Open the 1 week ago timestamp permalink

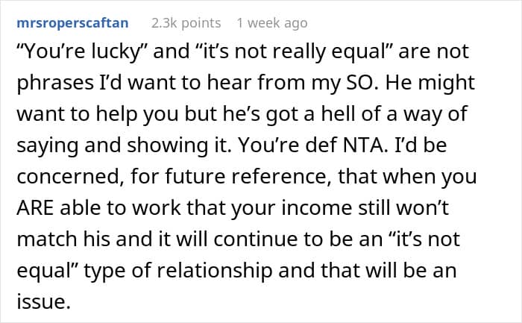coord(272,23)
